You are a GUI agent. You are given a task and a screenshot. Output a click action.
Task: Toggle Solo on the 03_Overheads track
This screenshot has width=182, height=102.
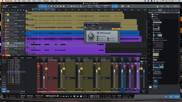tap(8, 20)
